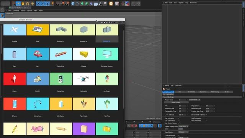Open the Default Object Color dropdown

pyautogui.click(x=183, y=126)
